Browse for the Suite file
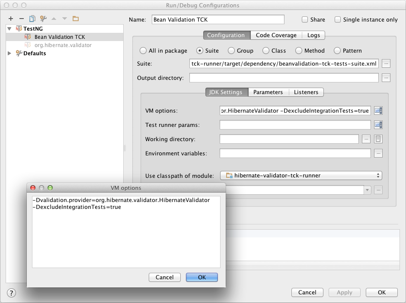Viewport: 406px width, 303px height. click(x=386, y=63)
